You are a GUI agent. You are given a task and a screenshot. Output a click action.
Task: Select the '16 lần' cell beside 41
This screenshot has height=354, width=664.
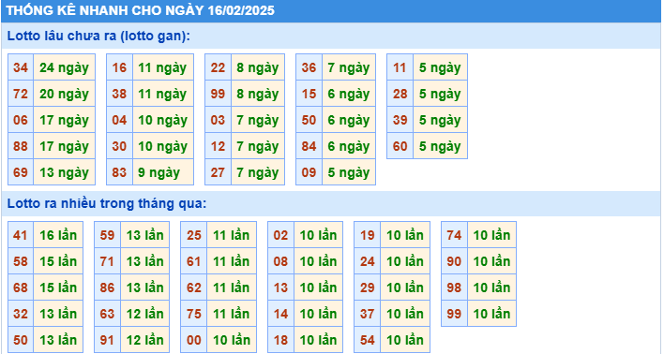pyautogui.click(x=58, y=235)
